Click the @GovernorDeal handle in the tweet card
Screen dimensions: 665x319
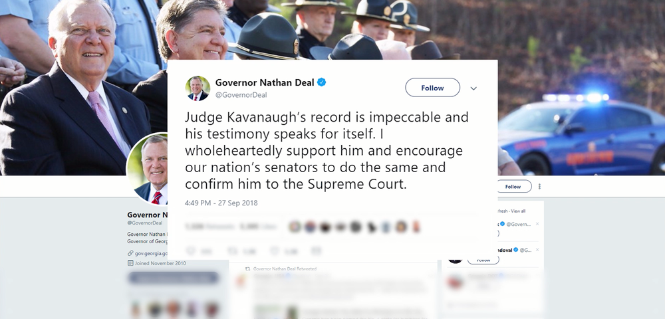tap(241, 95)
